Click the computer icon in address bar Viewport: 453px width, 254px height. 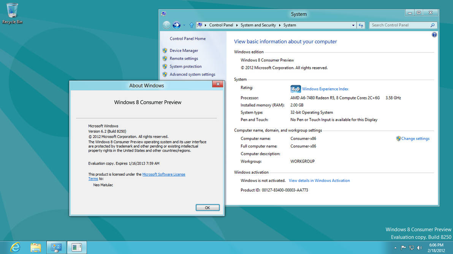pos(200,25)
